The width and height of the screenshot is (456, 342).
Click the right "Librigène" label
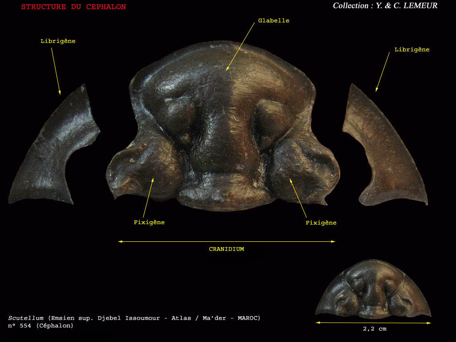[x=412, y=49]
